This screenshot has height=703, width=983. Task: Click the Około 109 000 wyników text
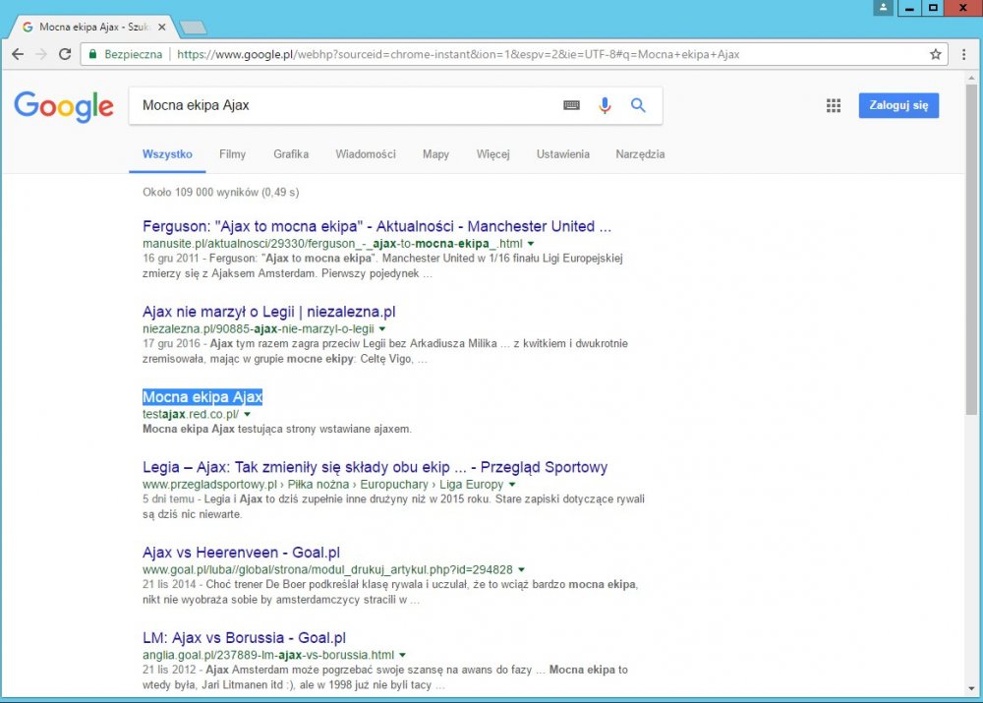pos(220,192)
